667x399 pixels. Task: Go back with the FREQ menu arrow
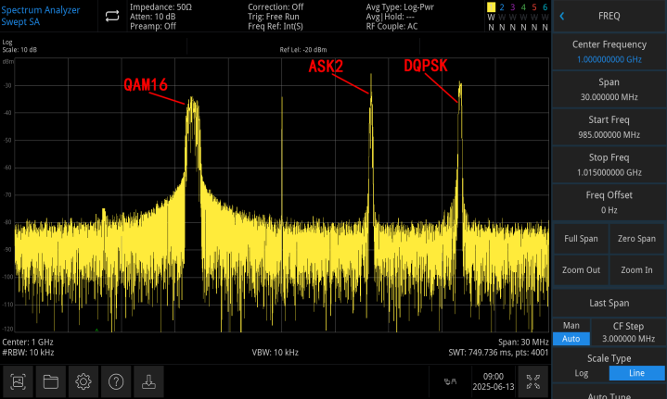point(562,16)
